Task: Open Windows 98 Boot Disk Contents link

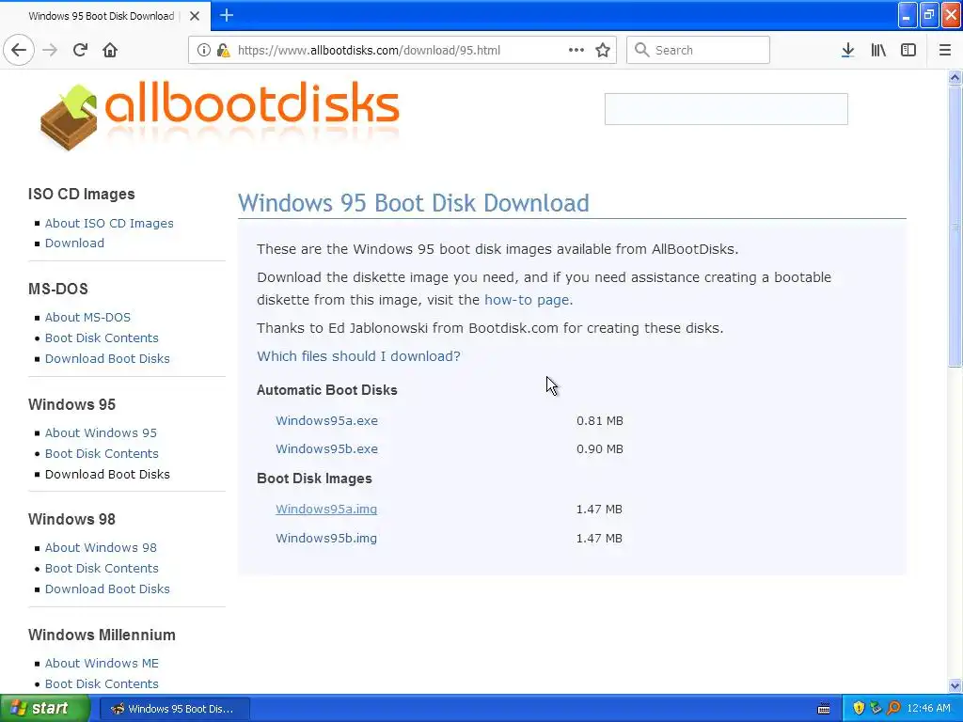Action: click(102, 568)
